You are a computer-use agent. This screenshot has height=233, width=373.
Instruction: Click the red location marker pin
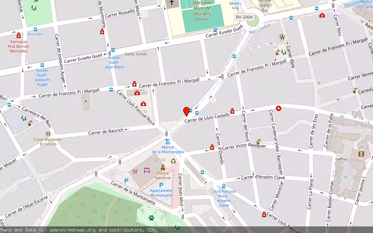pos(186,111)
